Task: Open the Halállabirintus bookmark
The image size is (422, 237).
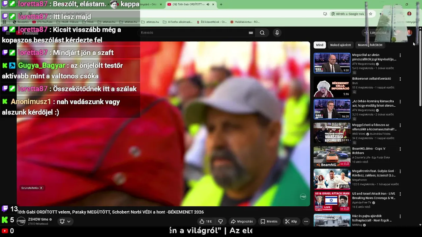Action: (245, 22)
